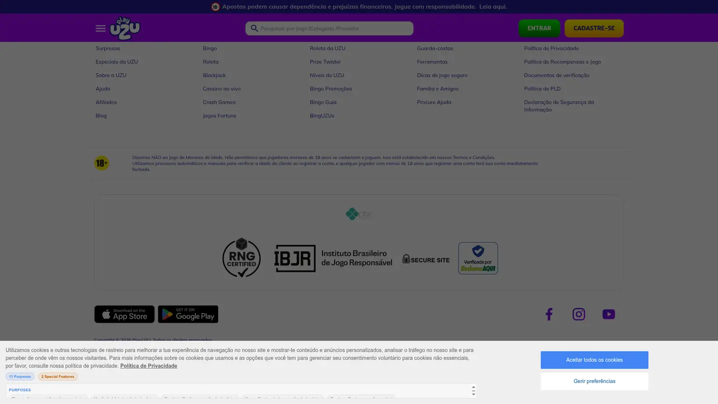The image size is (718, 404).
Task: Open Dicas de jogo seguro link
Action: 442,75
